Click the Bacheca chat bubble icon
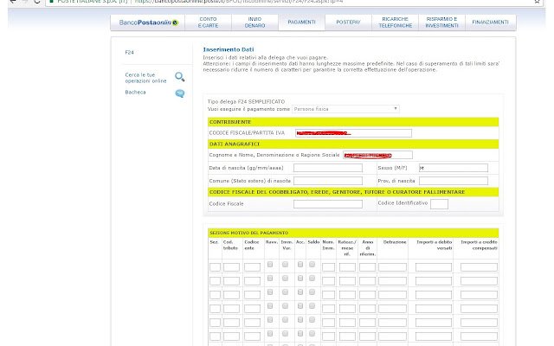Viewport: 554px width, 346px height. coord(180,93)
